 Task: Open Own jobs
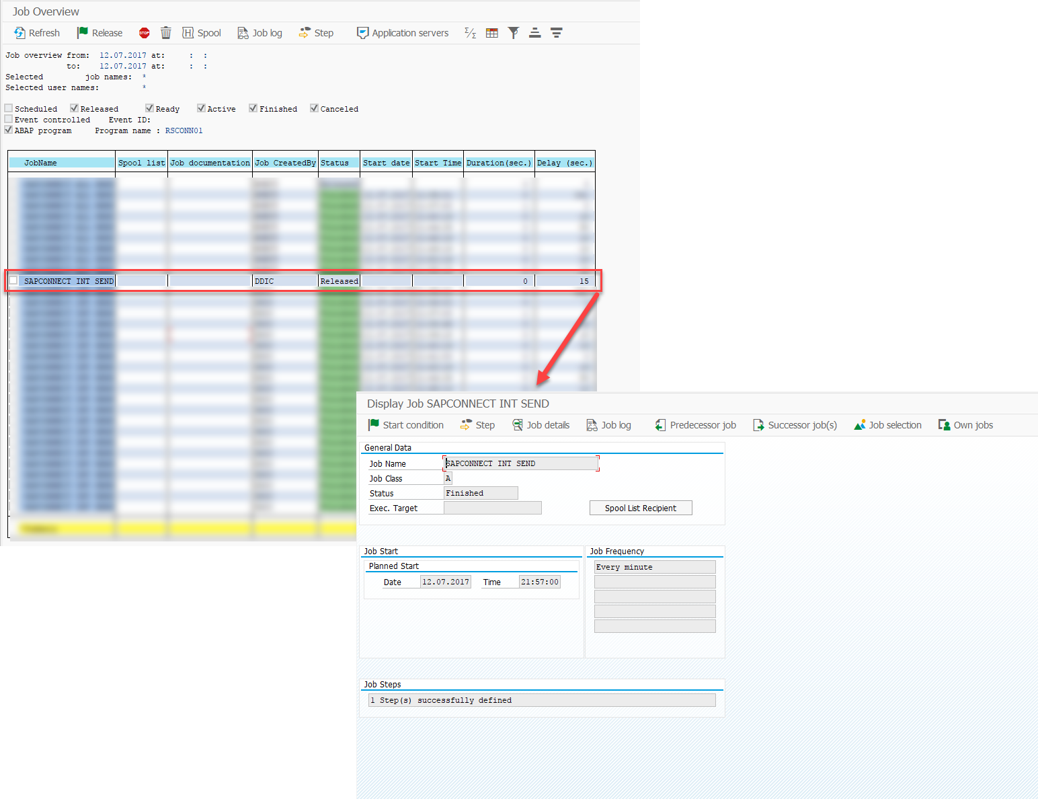tap(965, 425)
